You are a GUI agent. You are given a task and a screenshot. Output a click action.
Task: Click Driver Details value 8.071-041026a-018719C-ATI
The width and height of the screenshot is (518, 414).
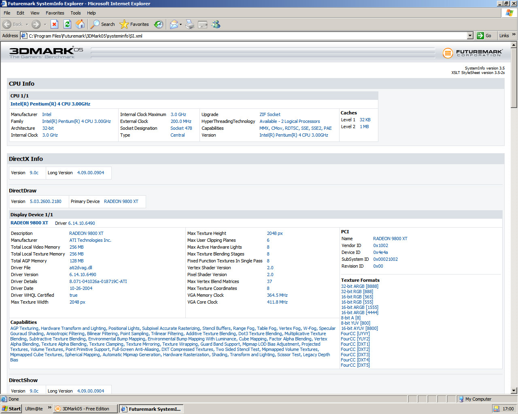(98, 281)
